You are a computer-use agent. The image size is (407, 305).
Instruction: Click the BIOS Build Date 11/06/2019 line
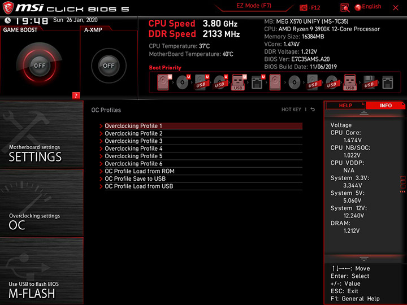(300, 67)
